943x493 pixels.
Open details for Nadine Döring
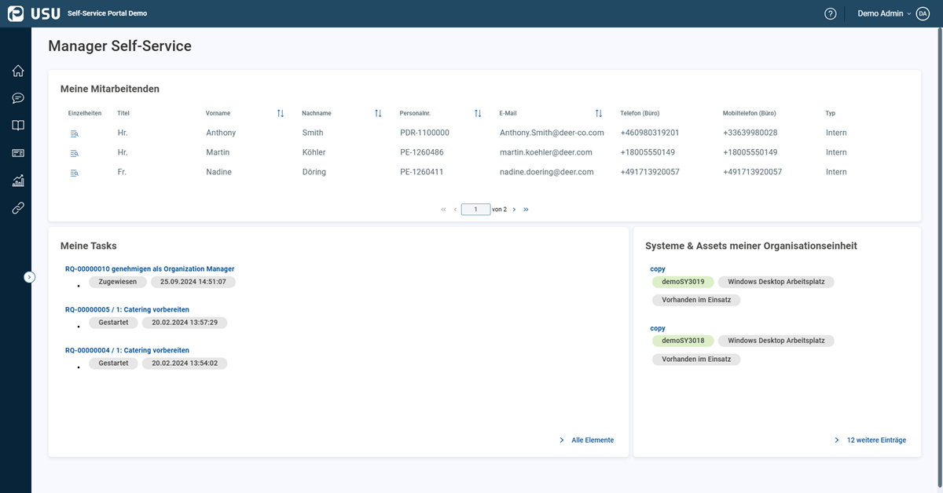75,173
